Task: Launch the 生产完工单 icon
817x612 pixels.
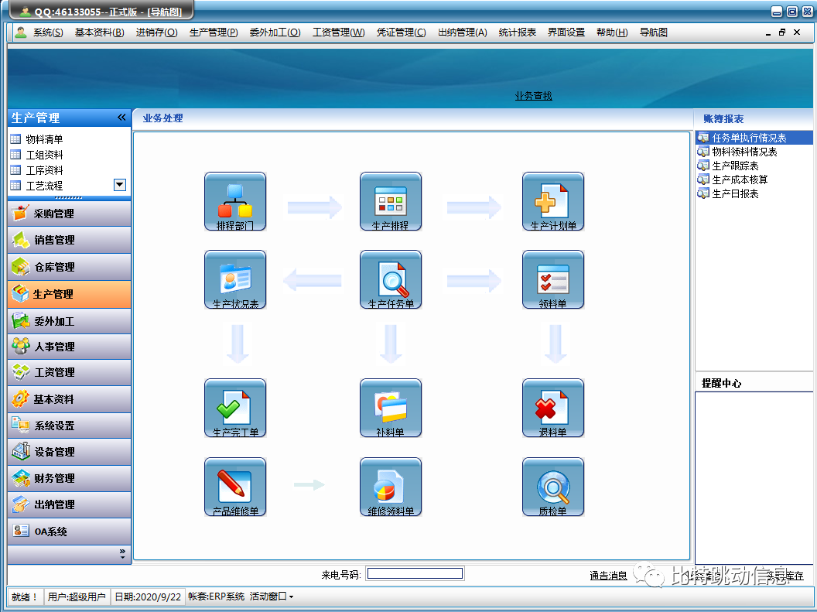Action: point(234,406)
